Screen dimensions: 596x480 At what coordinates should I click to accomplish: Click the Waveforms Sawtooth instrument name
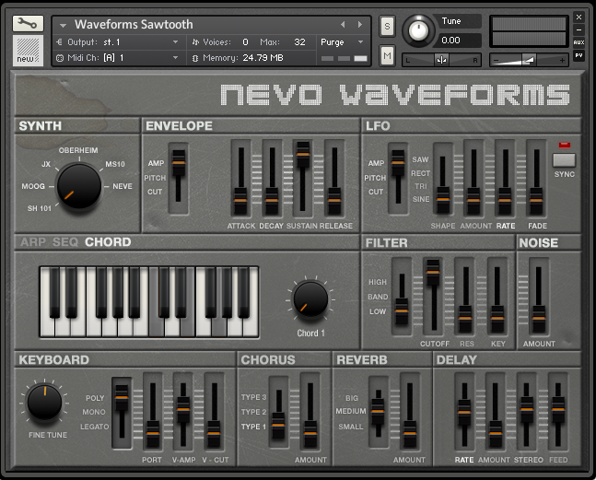click(134, 25)
